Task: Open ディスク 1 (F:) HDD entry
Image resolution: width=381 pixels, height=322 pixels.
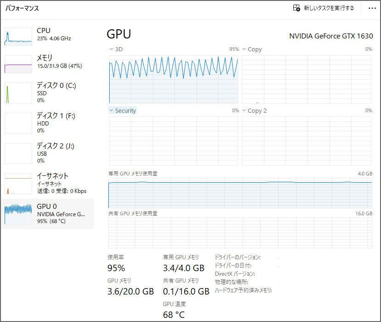Action: [47, 123]
